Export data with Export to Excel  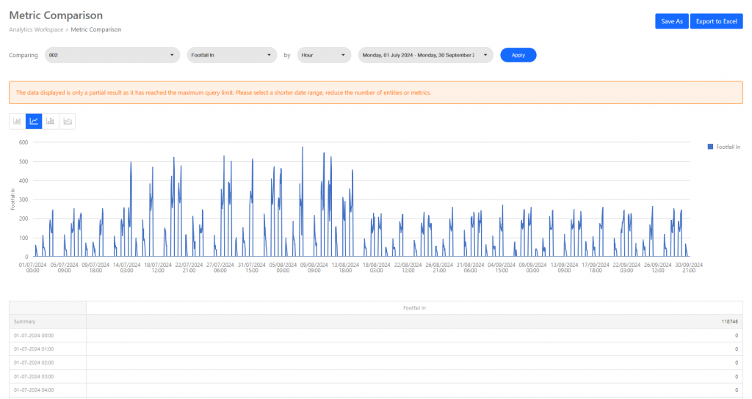point(716,21)
